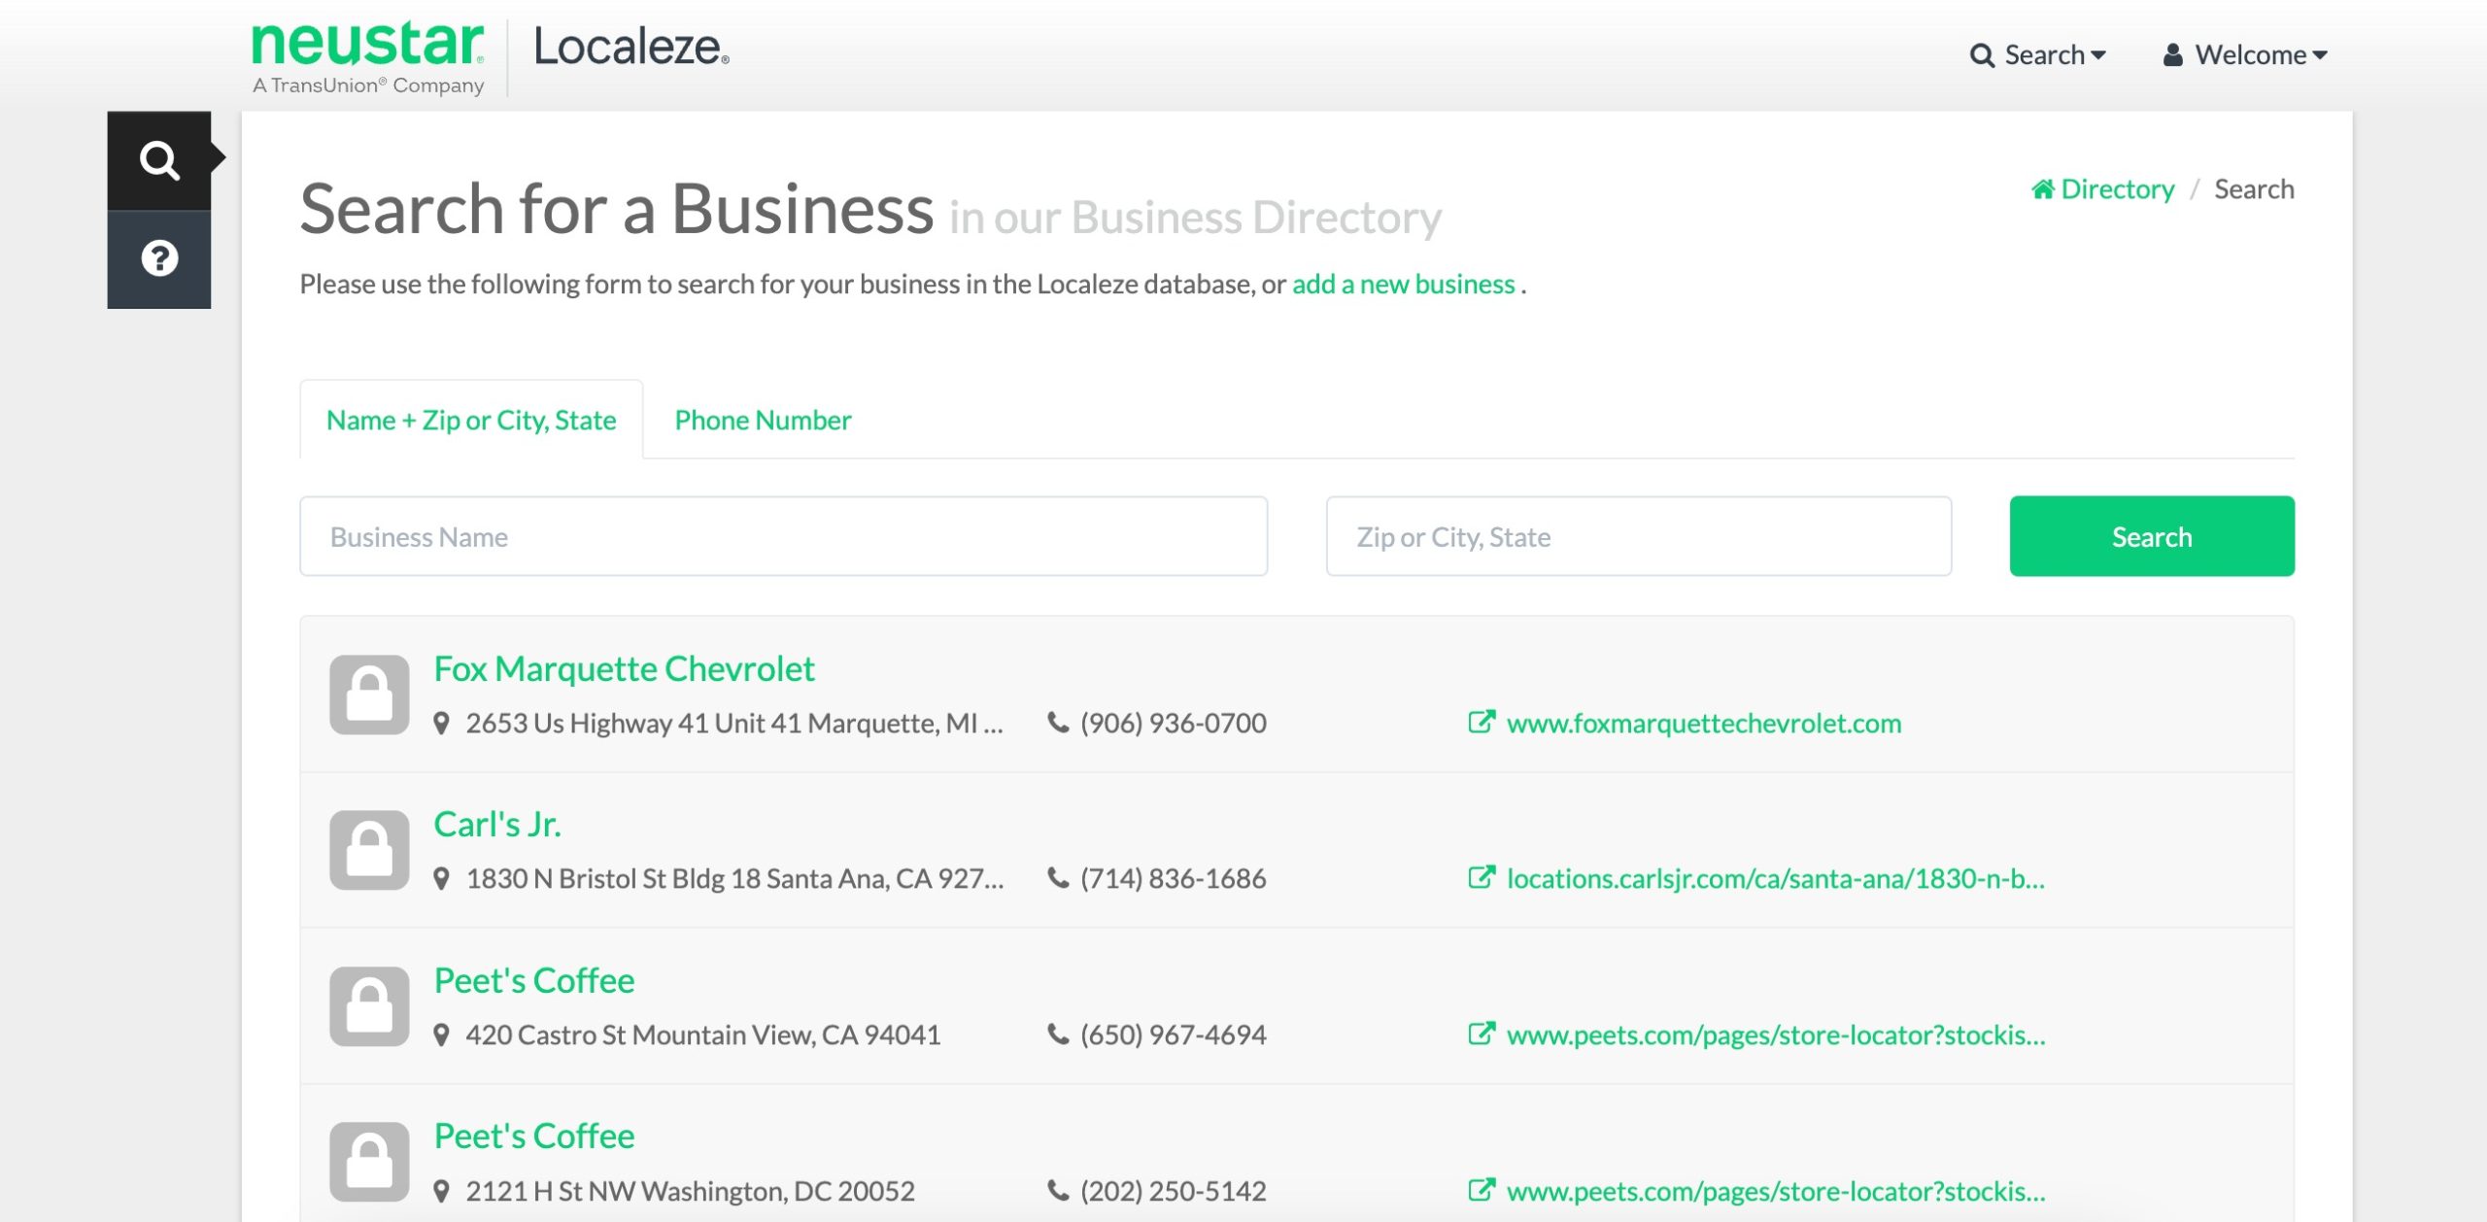Click the sidebar magnifier search icon
The height and width of the screenshot is (1222, 2487).
pos(159,160)
